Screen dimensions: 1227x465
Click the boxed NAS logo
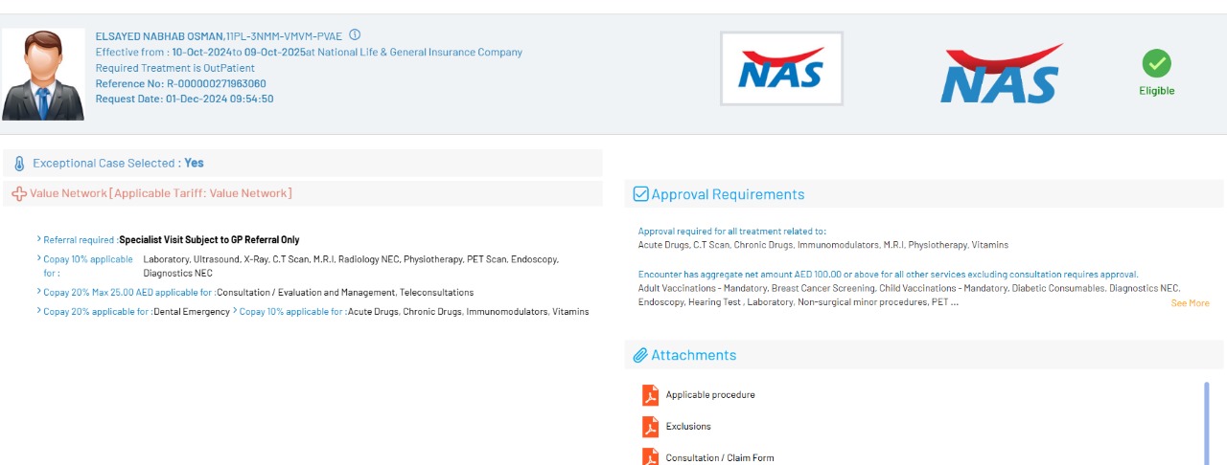coord(781,68)
